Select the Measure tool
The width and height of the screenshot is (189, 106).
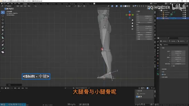[3, 37]
